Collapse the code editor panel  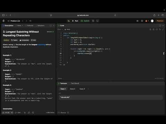point(163,25)
